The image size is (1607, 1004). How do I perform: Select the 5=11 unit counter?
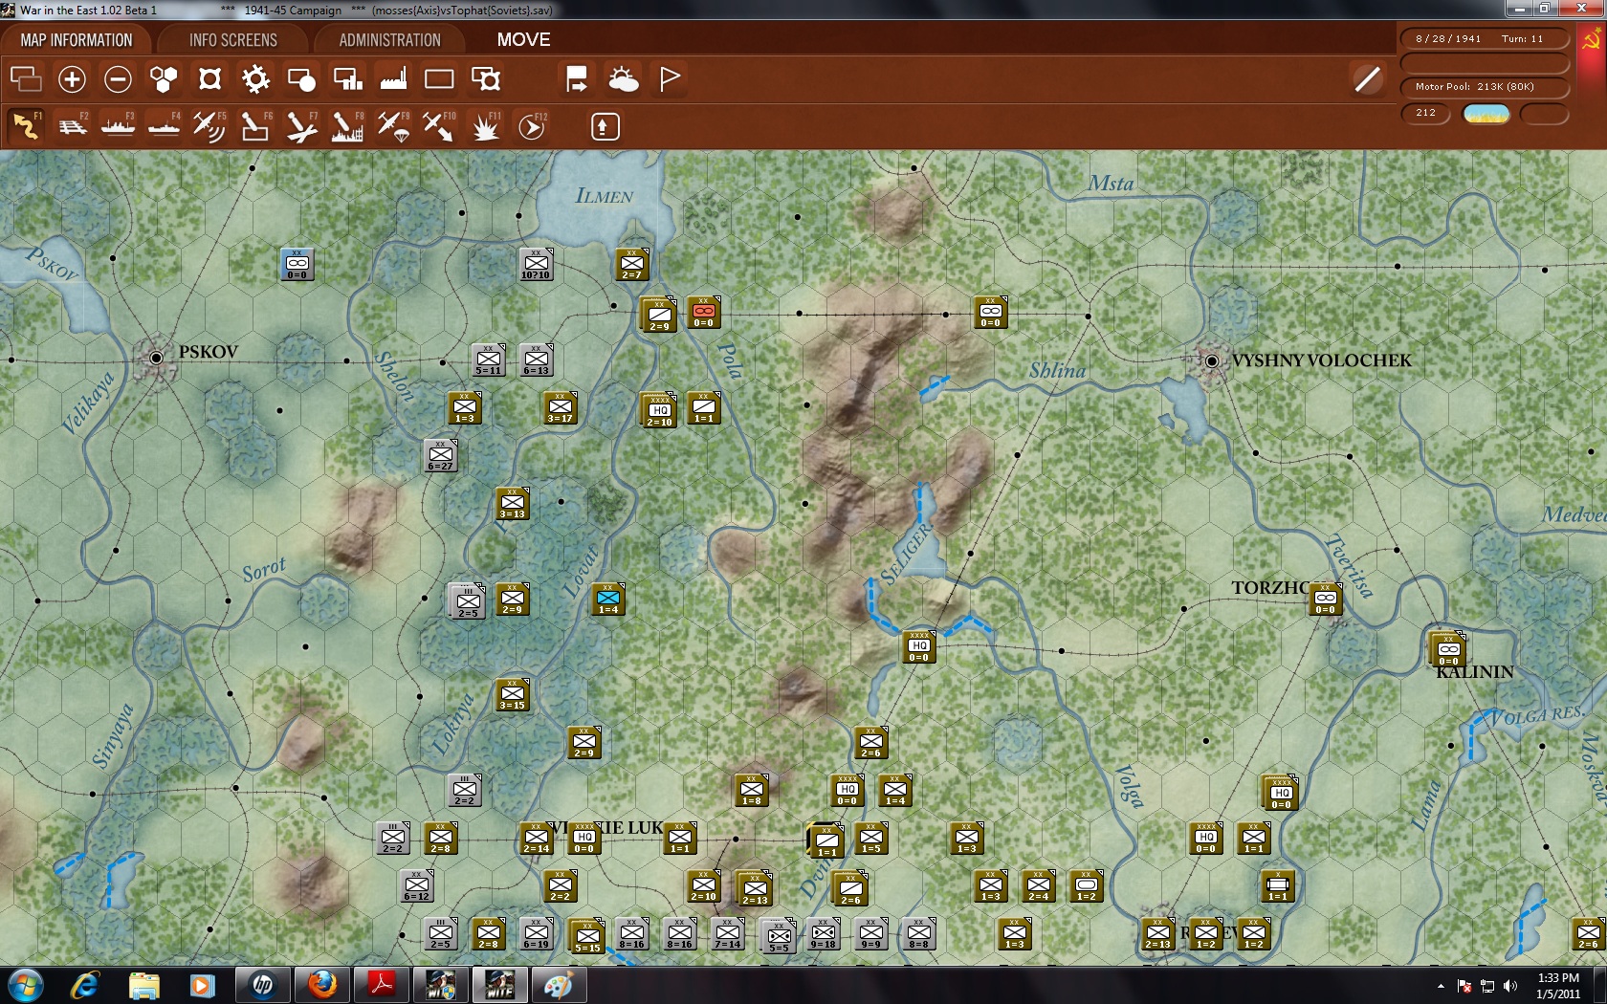pos(489,360)
